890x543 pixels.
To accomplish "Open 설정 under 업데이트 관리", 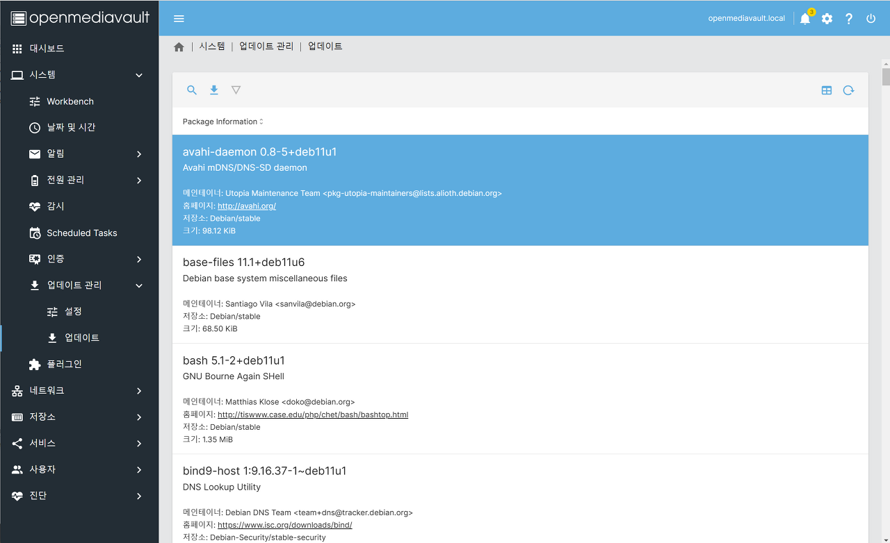I will [79, 312].
